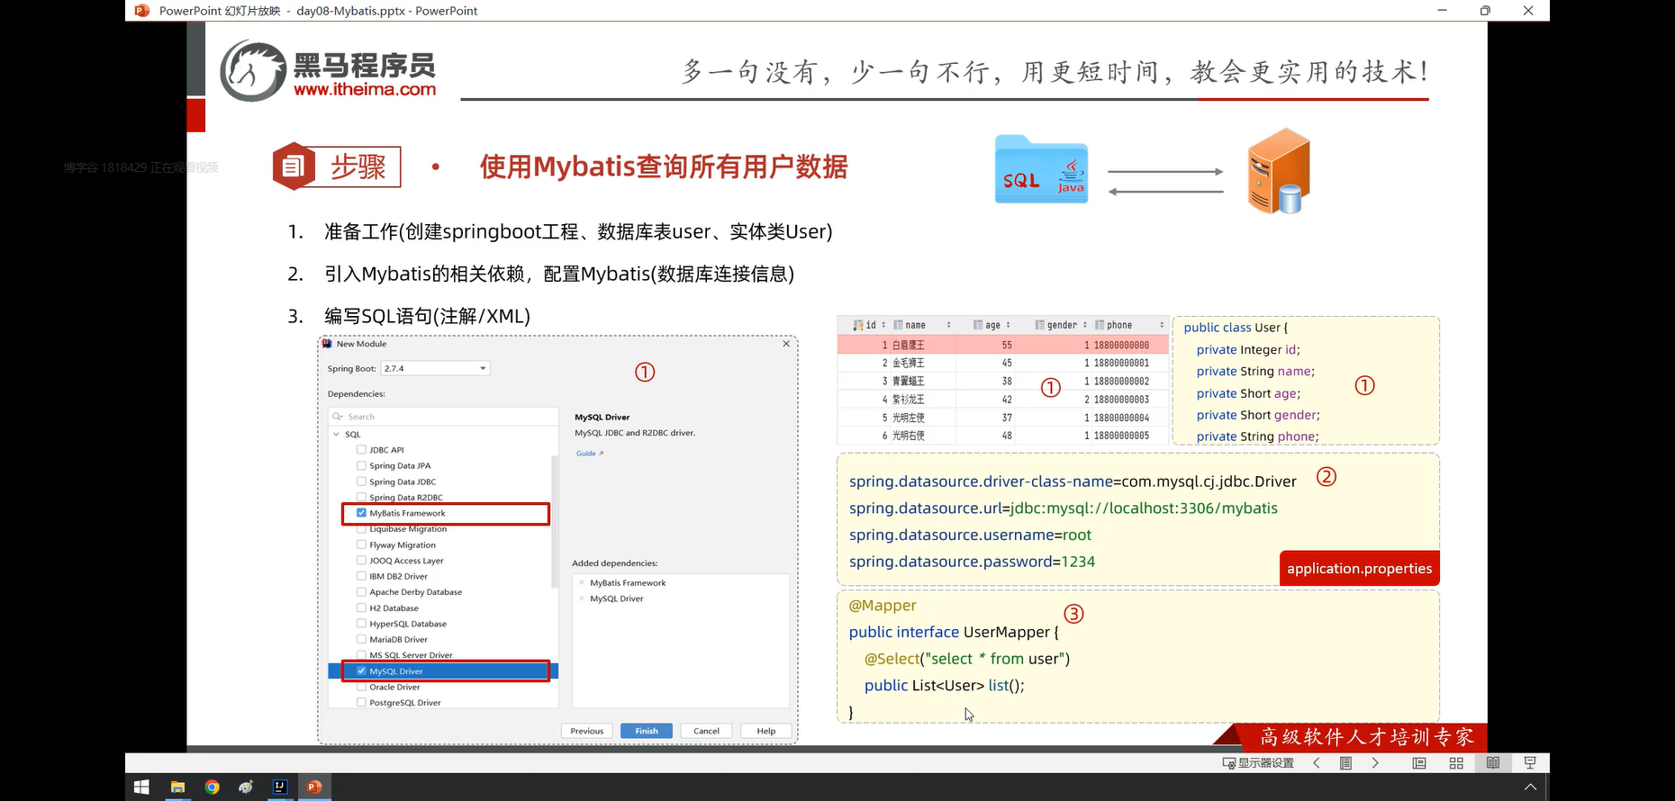The height and width of the screenshot is (801, 1675).
Task: Switch to Normal view in status bar
Action: 1419,763
